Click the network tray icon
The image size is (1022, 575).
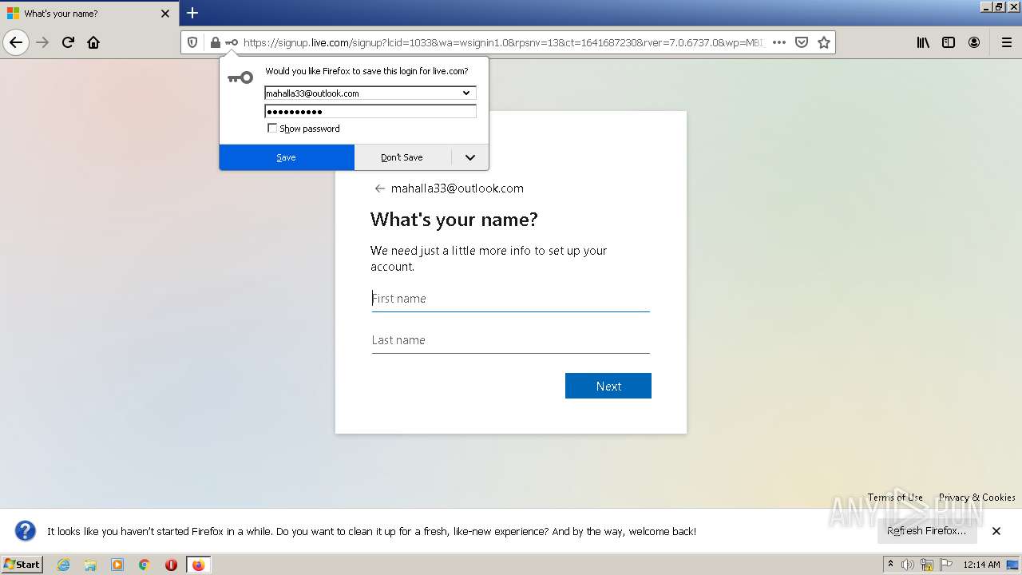point(927,565)
